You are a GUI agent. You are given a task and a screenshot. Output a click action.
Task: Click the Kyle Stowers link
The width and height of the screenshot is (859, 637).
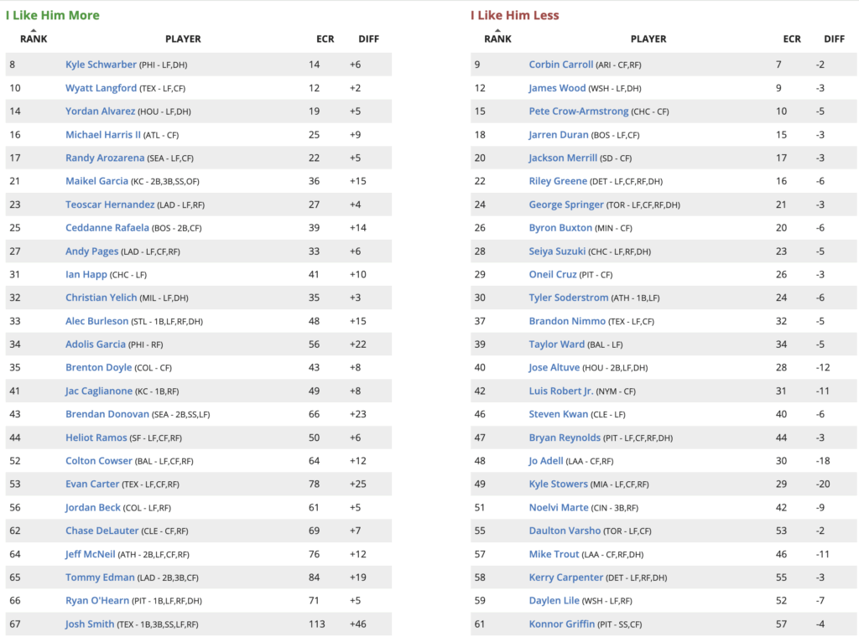(x=558, y=484)
